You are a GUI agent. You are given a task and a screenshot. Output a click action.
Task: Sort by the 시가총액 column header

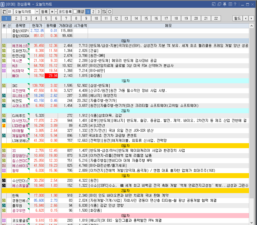coord(80,26)
